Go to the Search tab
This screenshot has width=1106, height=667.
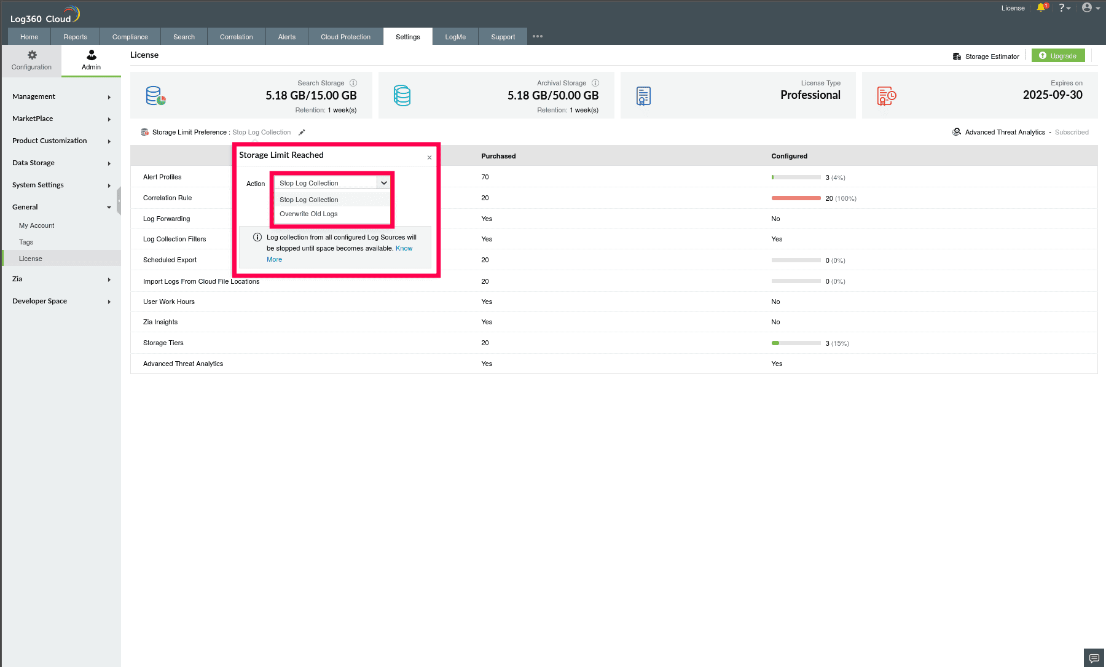184,37
